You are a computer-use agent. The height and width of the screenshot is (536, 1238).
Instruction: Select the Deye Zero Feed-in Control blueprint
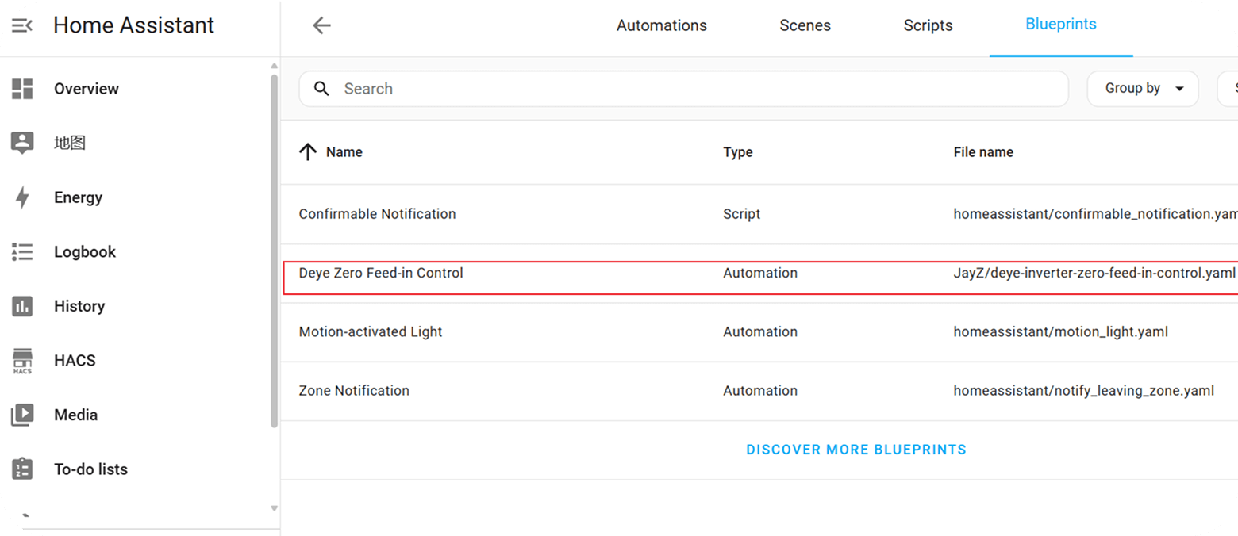(x=381, y=273)
